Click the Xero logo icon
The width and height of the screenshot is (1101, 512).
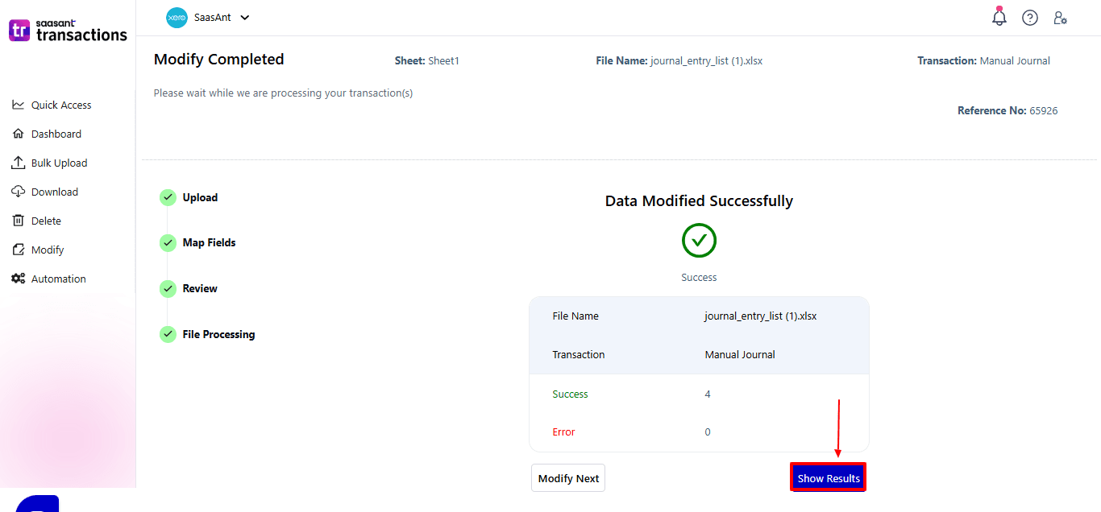tap(177, 17)
